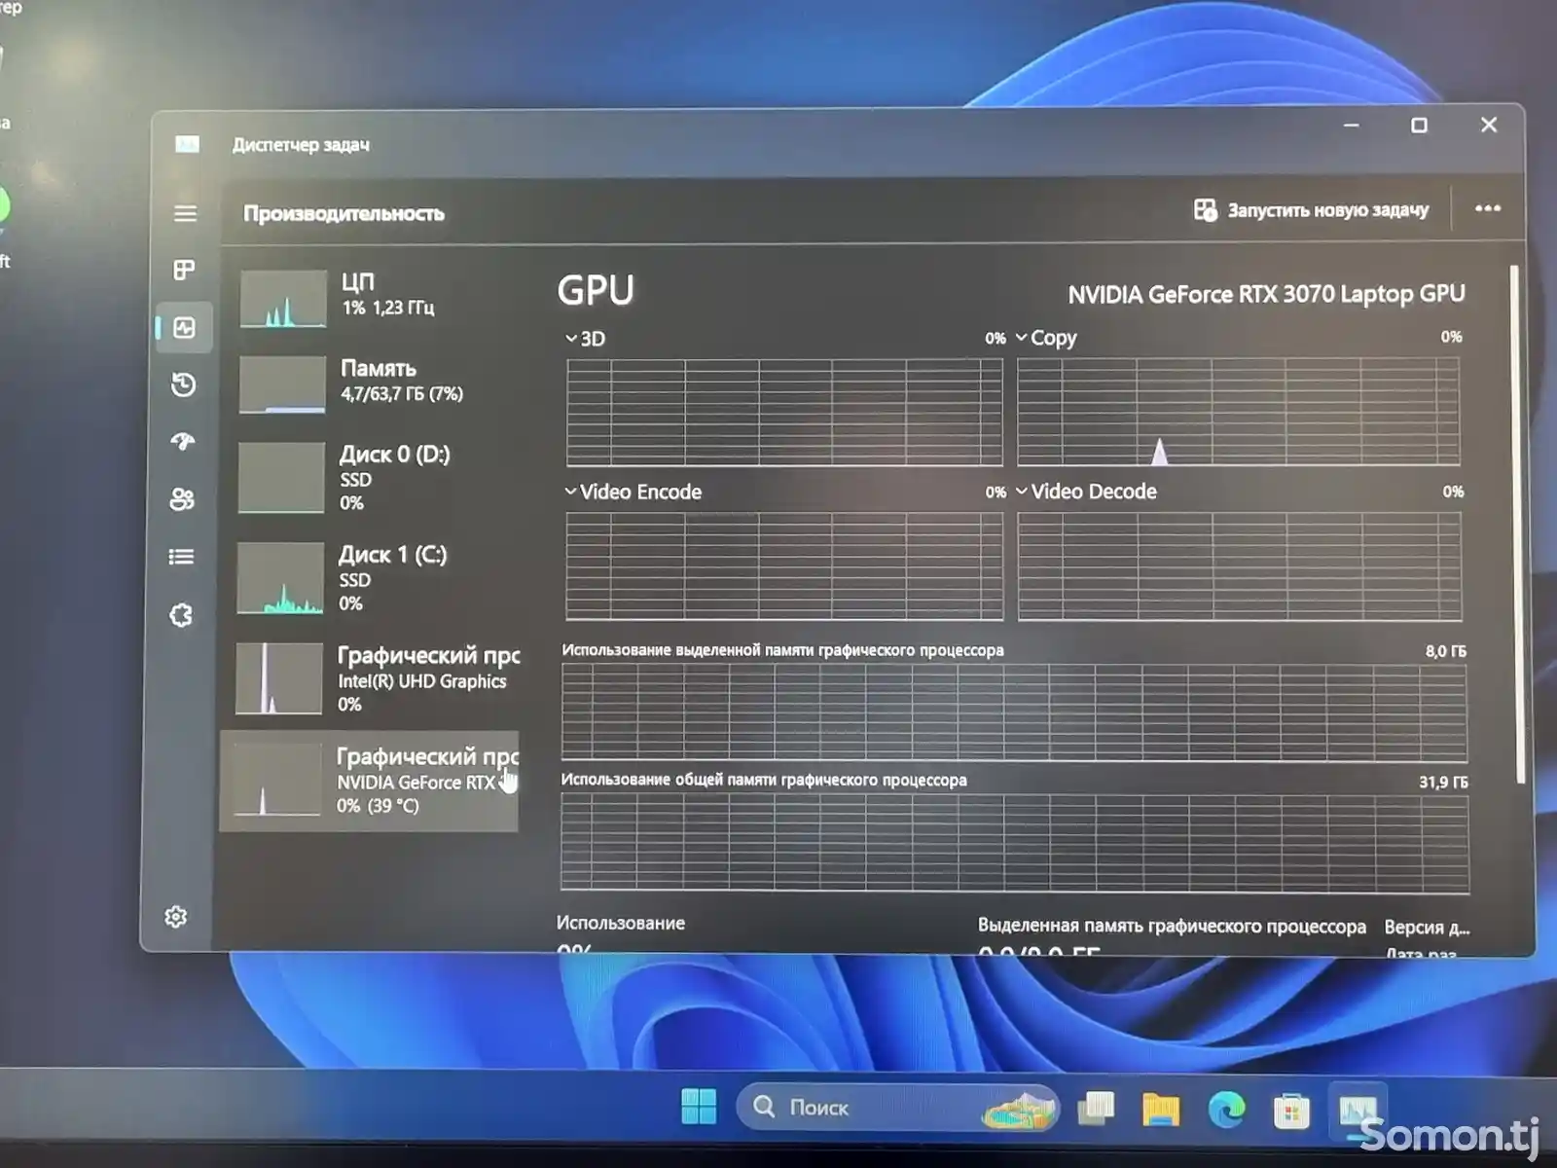Expand the Video Decode engine dropdown

(x=1022, y=492)
